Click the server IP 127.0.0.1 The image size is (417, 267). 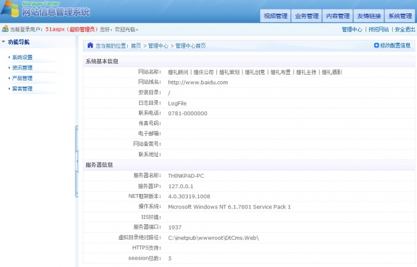point(181,186)
